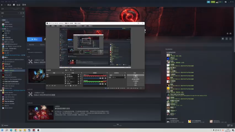The height and width of the screenshot is (132, 235).
Task: Open OBS Edit menu
Action: click(x=53, y=26)
